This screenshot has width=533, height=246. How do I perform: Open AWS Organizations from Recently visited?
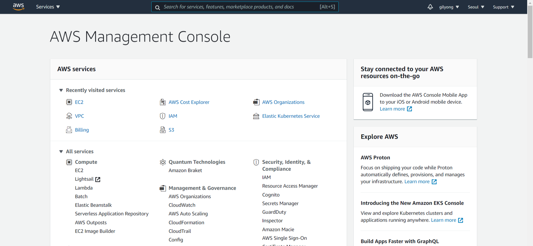pyautogui.click(x=283, y=102)
